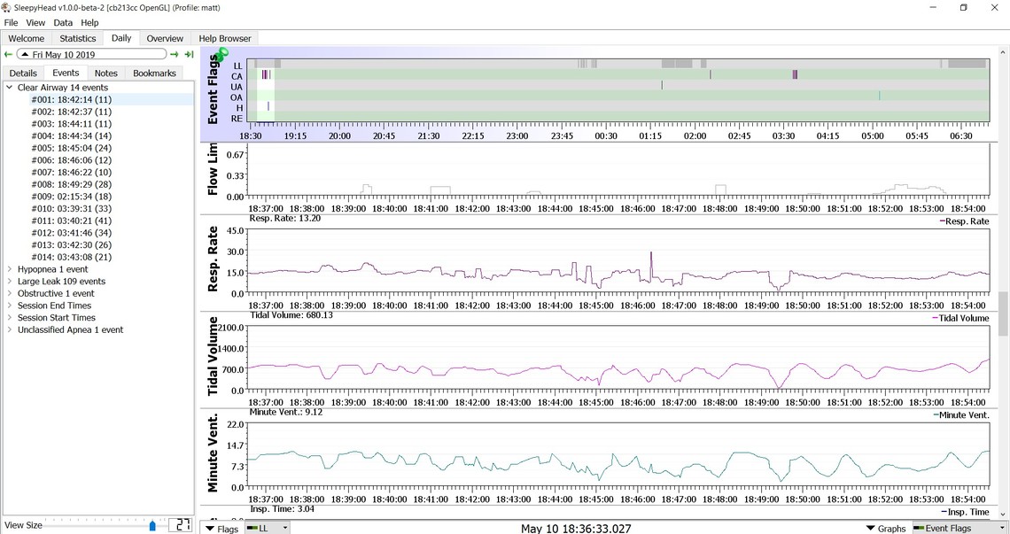Open the Bookmarks sidebar tab

[x=154, y=74]
